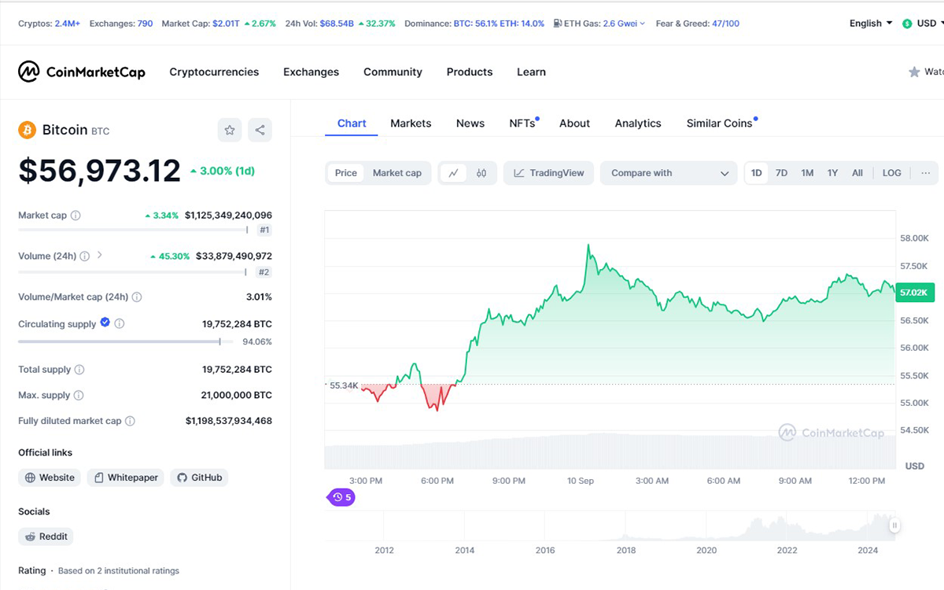This screenshot has width=944, height=590.
Task: Switch to the News tab
Action: [x=470, y=124]
